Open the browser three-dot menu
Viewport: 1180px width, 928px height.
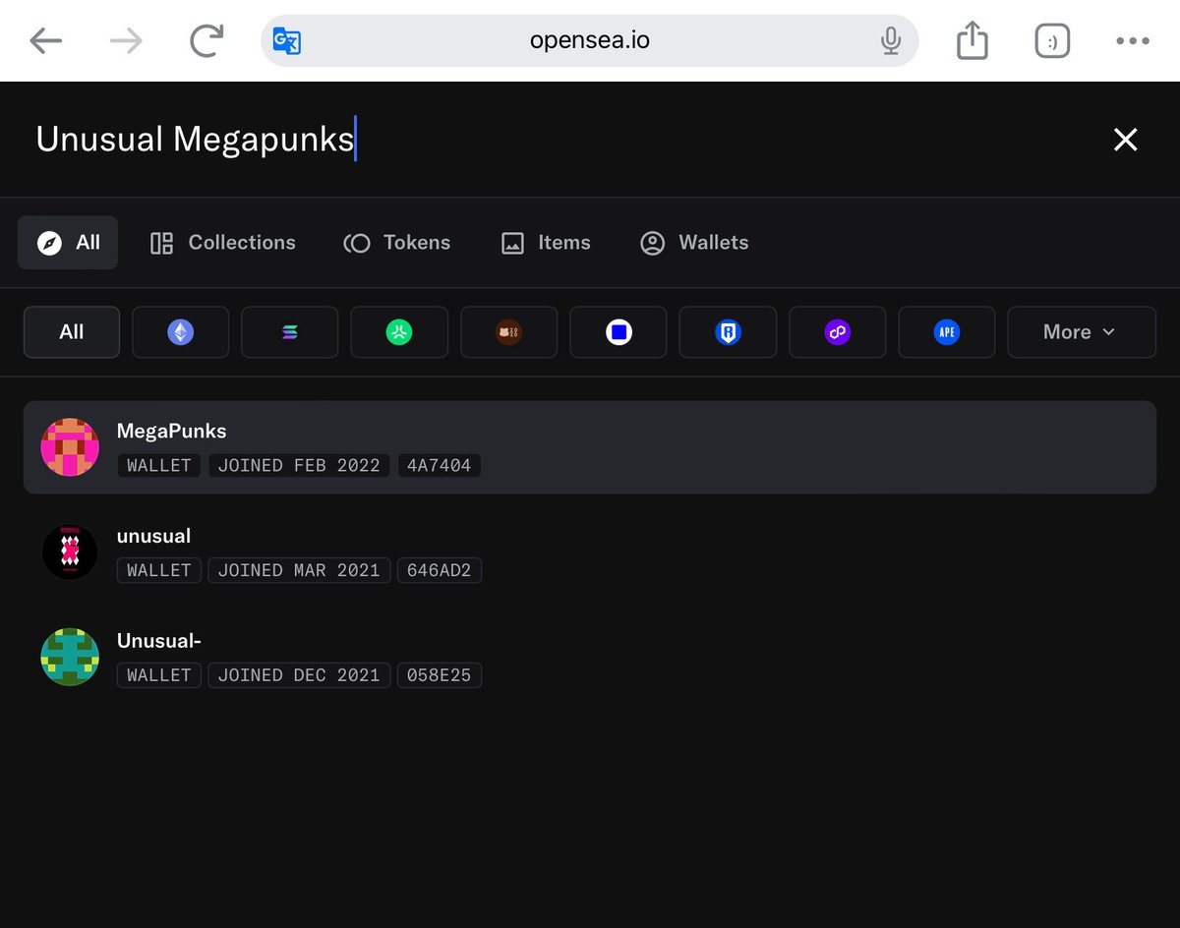[x=1133, y=40]
